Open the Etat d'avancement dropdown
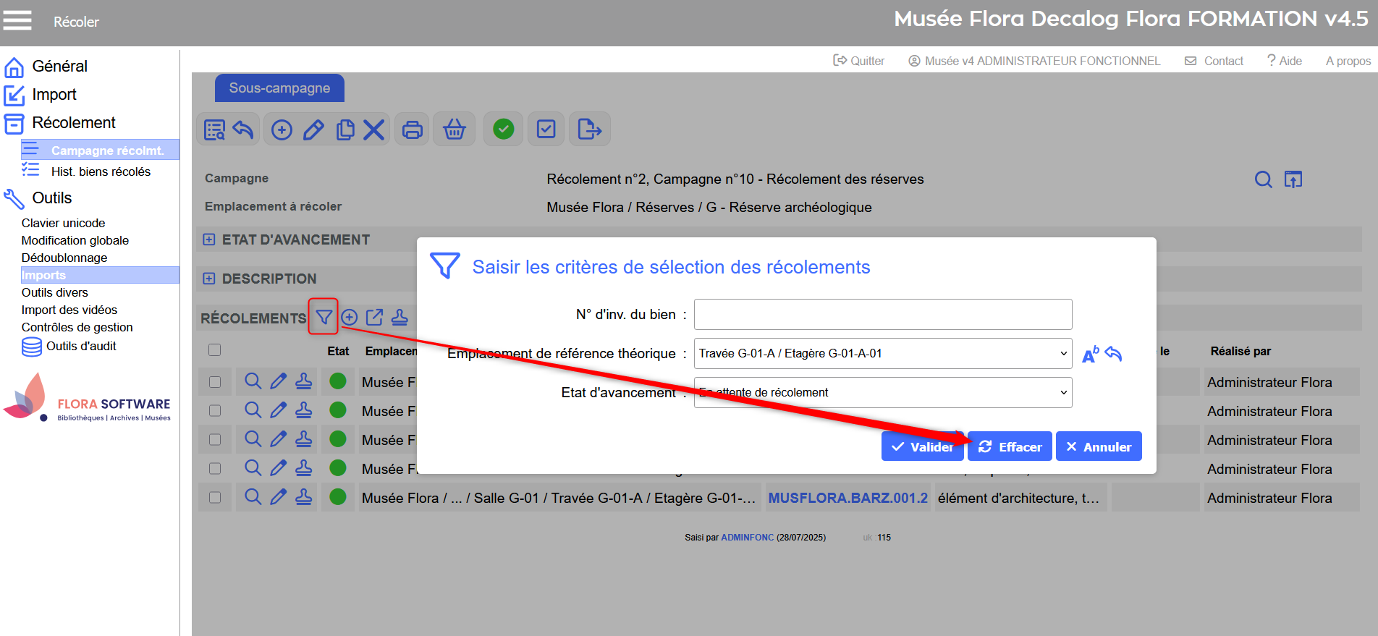The image size is (1378, 636). pos(882,393)
